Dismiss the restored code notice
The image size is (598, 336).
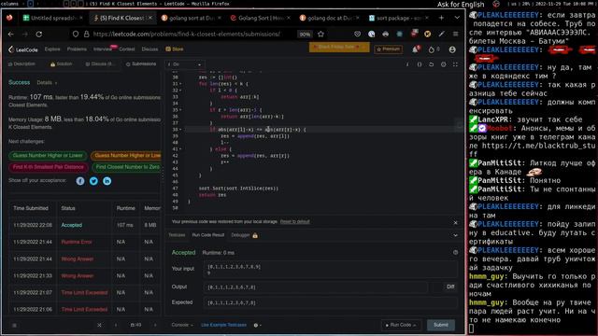click(x=455, y=222)
